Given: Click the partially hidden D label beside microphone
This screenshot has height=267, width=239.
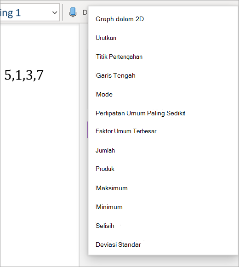Looking at the screenshot, I should (x=85, y=12).
